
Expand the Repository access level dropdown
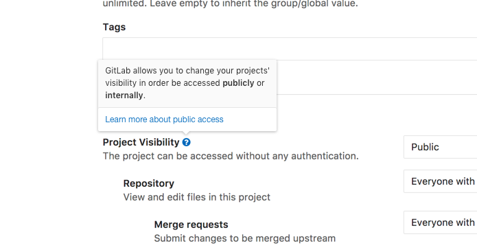[440, 181]
